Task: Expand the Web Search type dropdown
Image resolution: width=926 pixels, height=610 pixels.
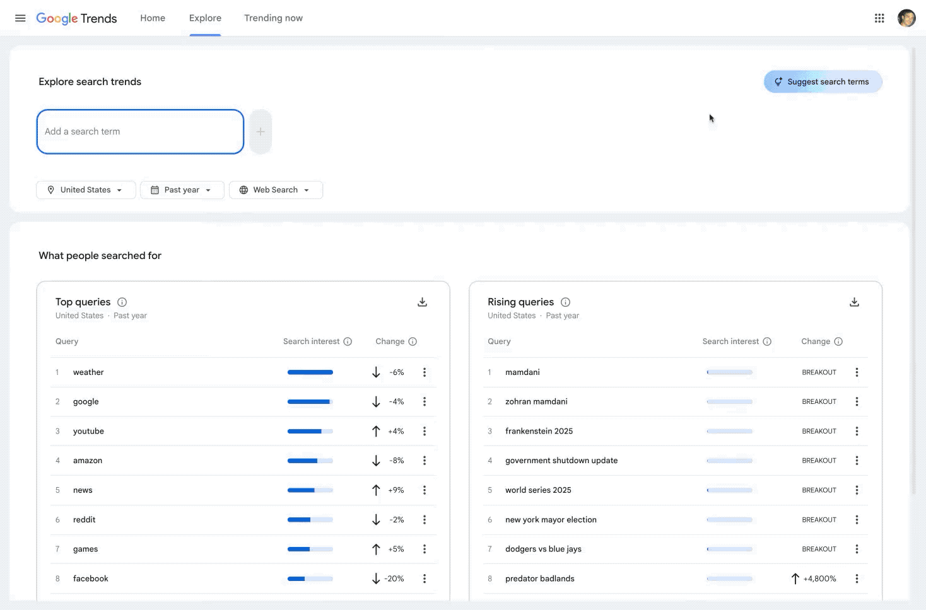Action: point(276,190)
